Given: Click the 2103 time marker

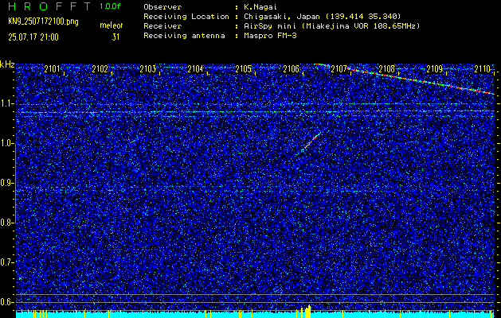Looking at the screenshot, I should click(x=147, y=68).
